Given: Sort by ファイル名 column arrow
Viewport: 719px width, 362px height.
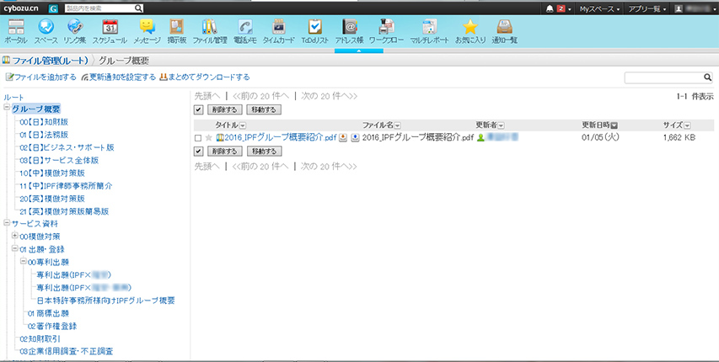Looking at the screenshot, I should [x=398, y=125].
